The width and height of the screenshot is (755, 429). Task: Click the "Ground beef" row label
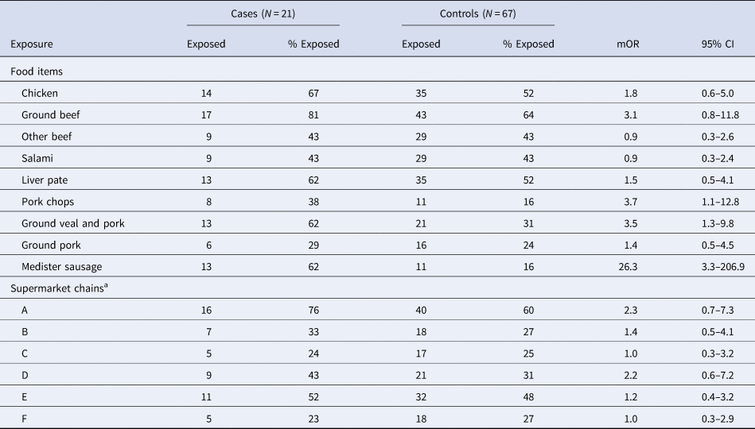click(x=51, y=114)
